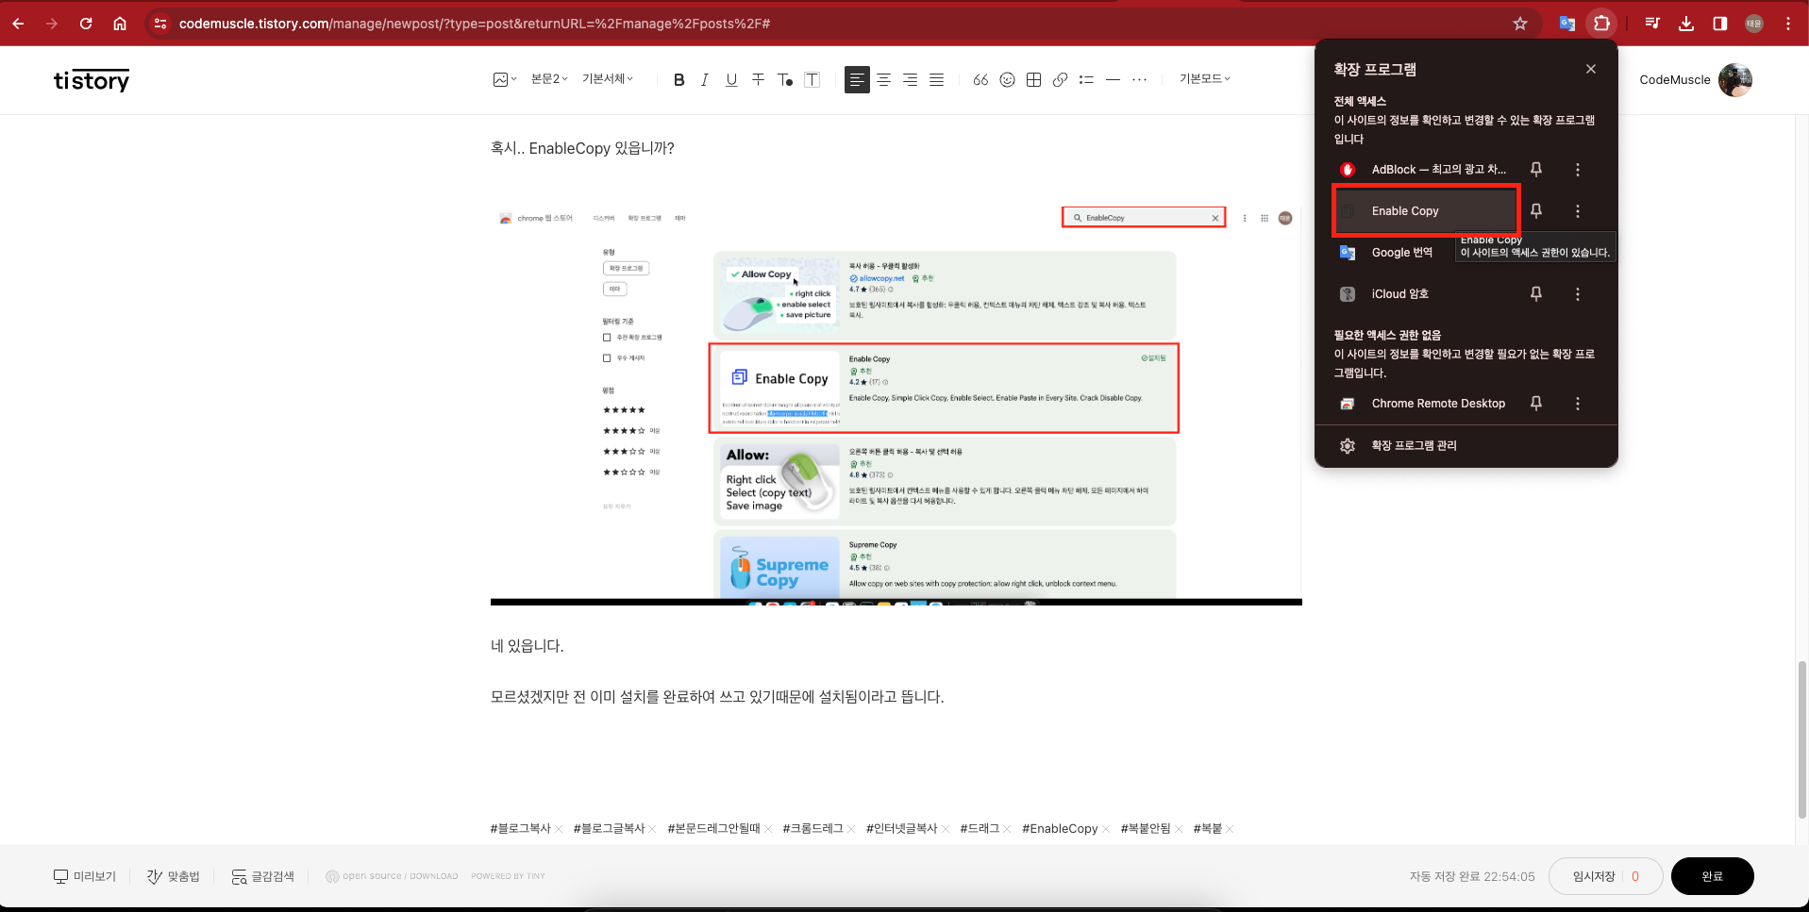Screen dimensions: 1809x912
Task: Pin the iCloud 암호 extension
Action: (x=1536, y=294)
